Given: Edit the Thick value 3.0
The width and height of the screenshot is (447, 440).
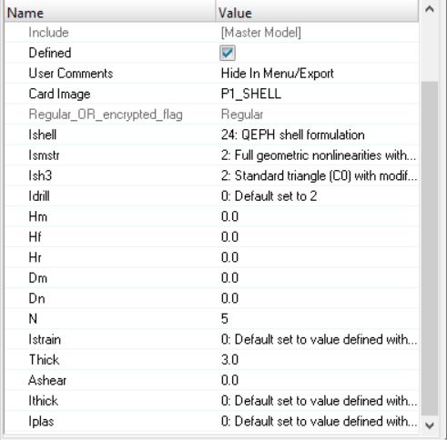Looking at the screenshot, I should pyautogui.click(x=318, y=360).
